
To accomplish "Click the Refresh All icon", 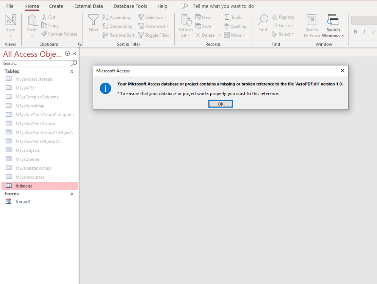I will coord(186,20).
